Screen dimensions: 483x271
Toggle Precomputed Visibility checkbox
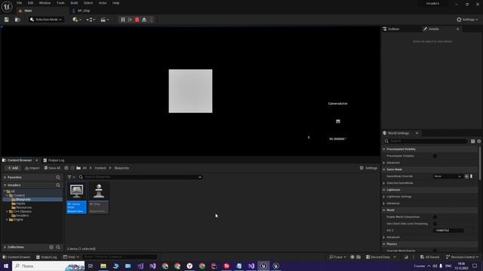[435, 156]
